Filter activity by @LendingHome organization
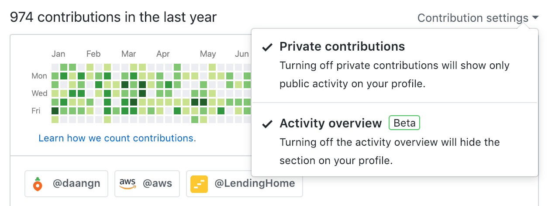Image resolution: width=552 pixels, height=206 pixels. [x=244, y=184]
